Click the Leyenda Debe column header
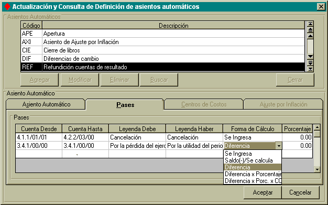 pyautogui.click(x=137, y=129)
